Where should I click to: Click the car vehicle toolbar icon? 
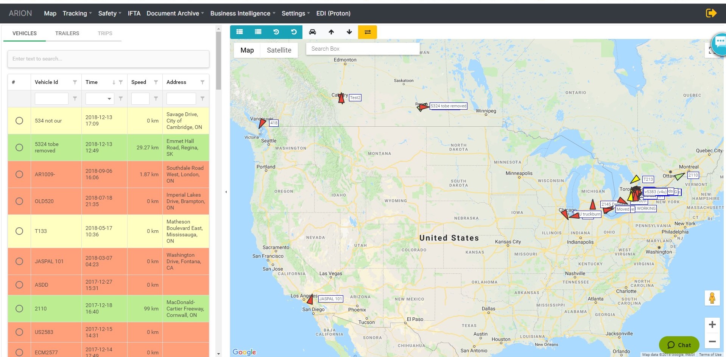pyautogui.click(x=312, y=32)
